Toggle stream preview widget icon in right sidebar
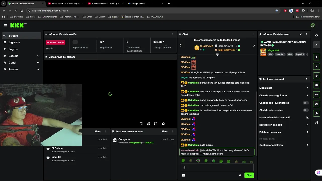 click(x=316, y=57)
